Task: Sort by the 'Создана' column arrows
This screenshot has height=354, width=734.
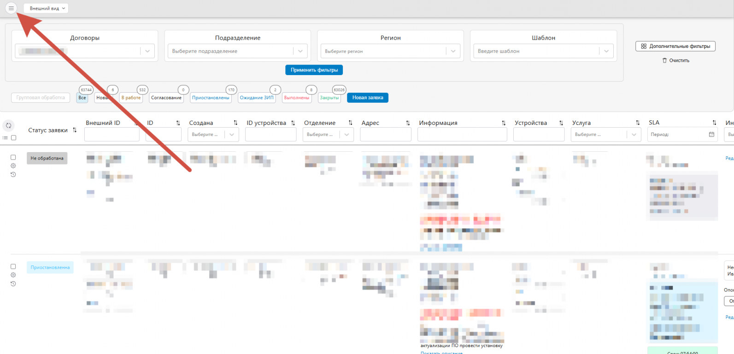Action: (235, 123)
